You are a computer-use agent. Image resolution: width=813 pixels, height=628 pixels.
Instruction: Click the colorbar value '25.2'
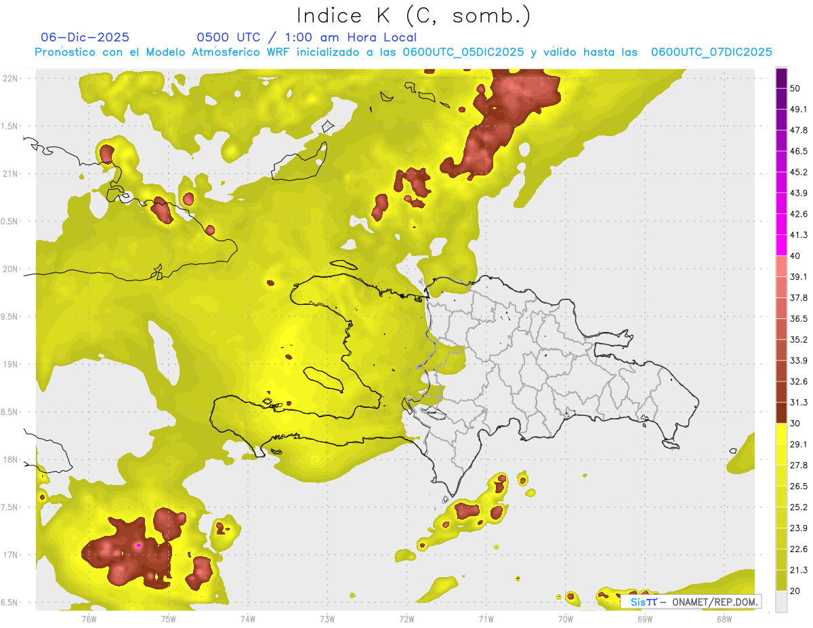tap(798, 507)
